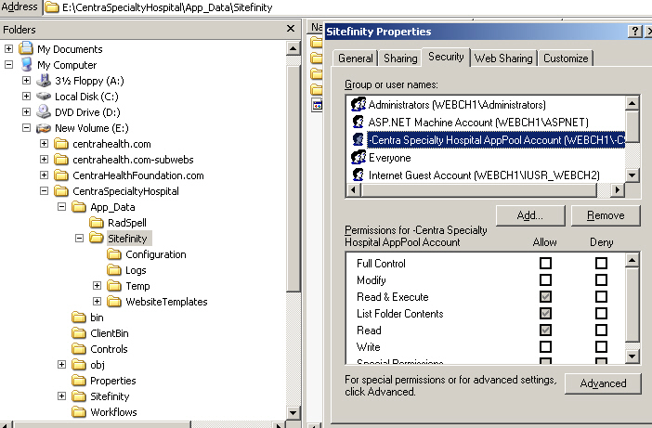Viewport: 652px width, 428px height.
Task: Check Deny for List Folder Contents
Action: pos(601,313)
